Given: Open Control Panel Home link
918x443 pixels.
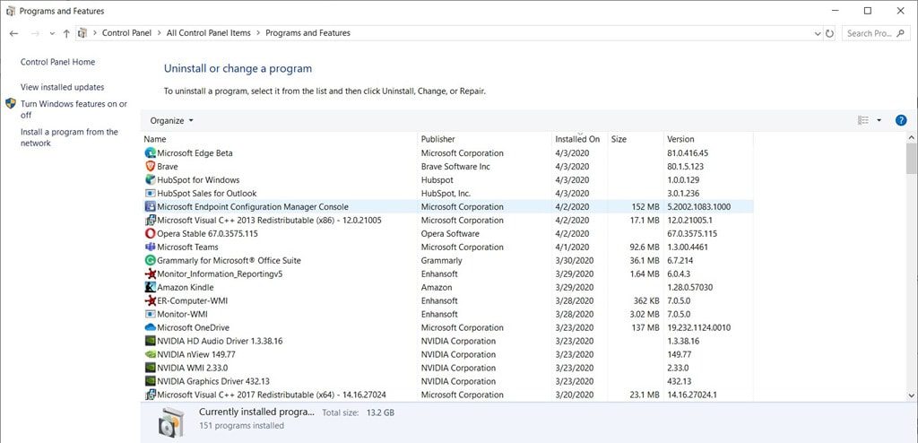Looking at the screenshot, I should click(57, 62).
